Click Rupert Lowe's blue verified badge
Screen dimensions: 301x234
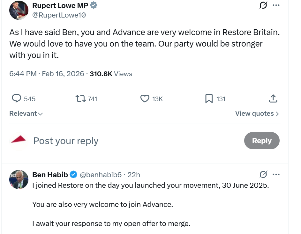(x=94, y=5)
